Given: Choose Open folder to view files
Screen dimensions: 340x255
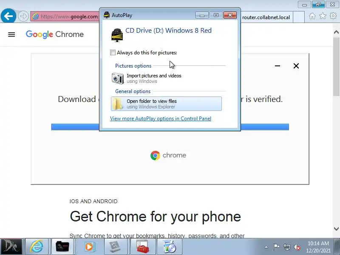Looking at the screenshot, I should (166, 104).
